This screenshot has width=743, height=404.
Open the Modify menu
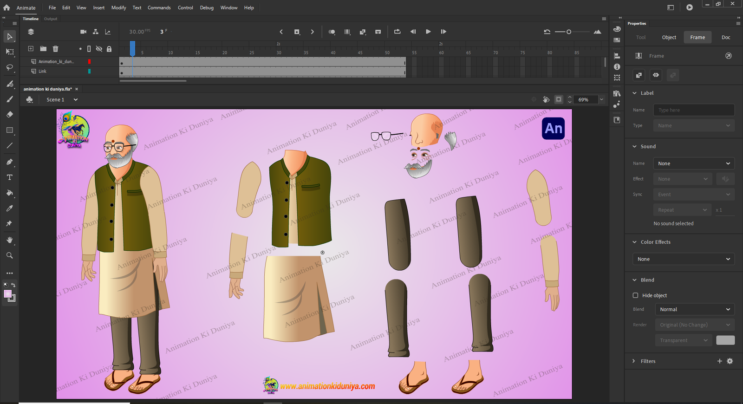118,7
